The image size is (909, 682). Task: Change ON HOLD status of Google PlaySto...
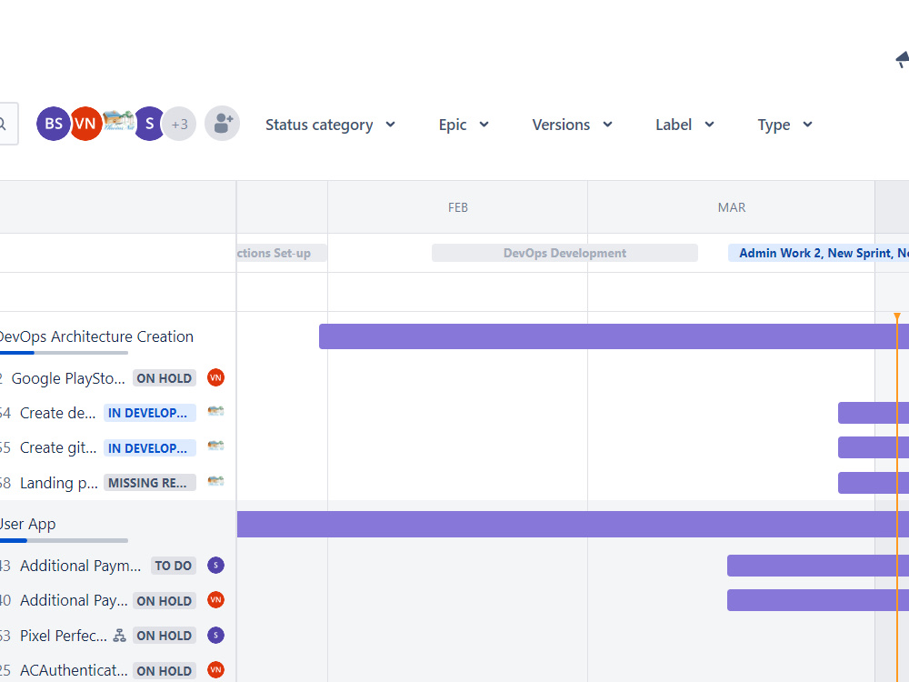click(164, 378)
